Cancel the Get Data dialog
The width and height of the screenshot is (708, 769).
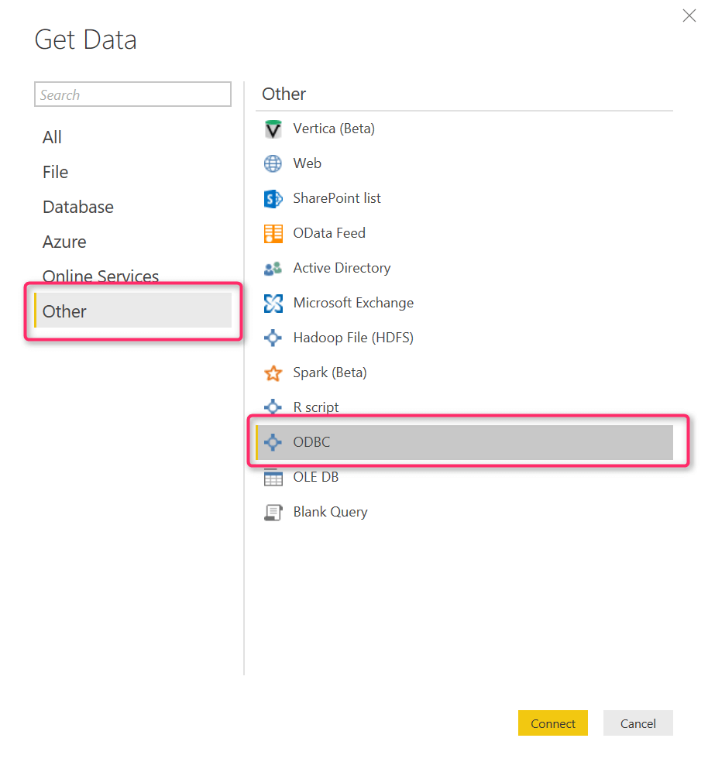coord(638,723)
